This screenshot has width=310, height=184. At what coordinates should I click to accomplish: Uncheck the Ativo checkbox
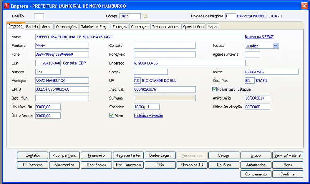point(112,115)
